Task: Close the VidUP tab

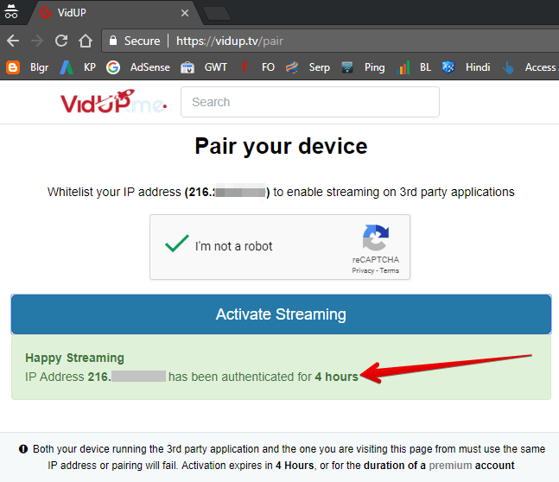Action: [x=185, y=13]
